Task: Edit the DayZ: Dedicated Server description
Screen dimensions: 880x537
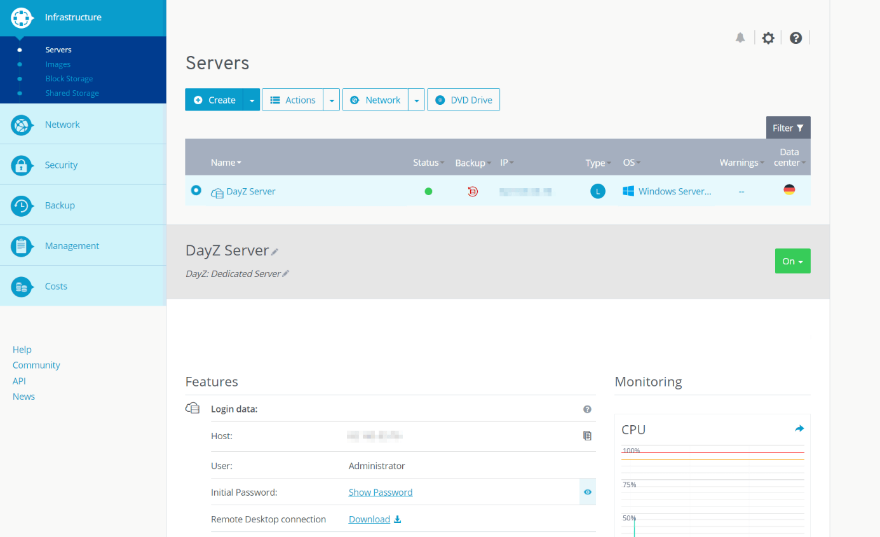Action: click(x=286, y=274)
